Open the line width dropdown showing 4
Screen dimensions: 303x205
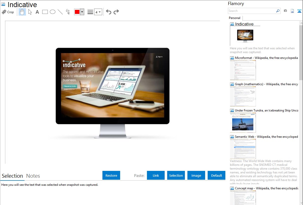pos(98,12)
